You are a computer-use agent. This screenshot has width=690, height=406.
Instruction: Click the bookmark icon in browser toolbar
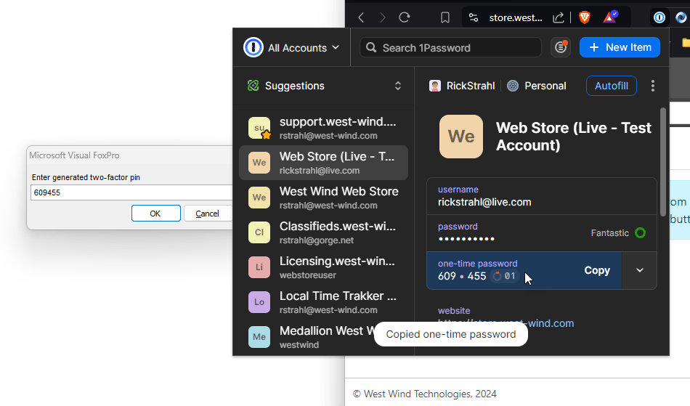(445, 17)
